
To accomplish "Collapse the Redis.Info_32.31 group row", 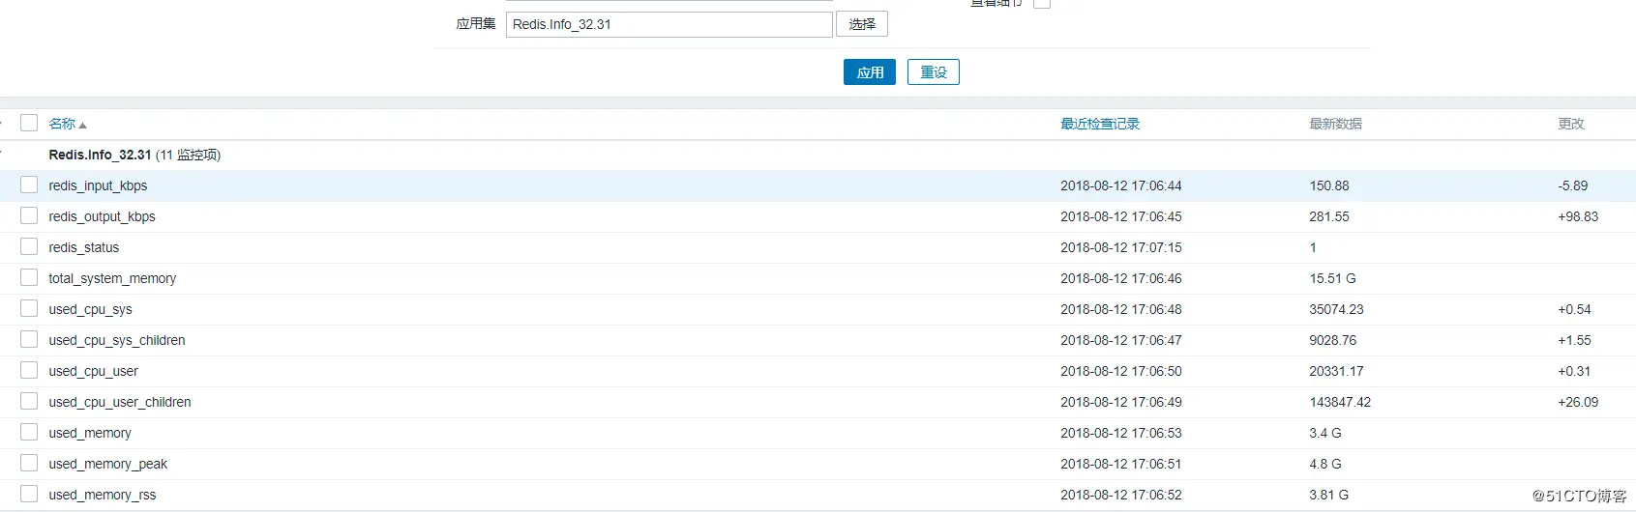I will (x=2, y=155).
